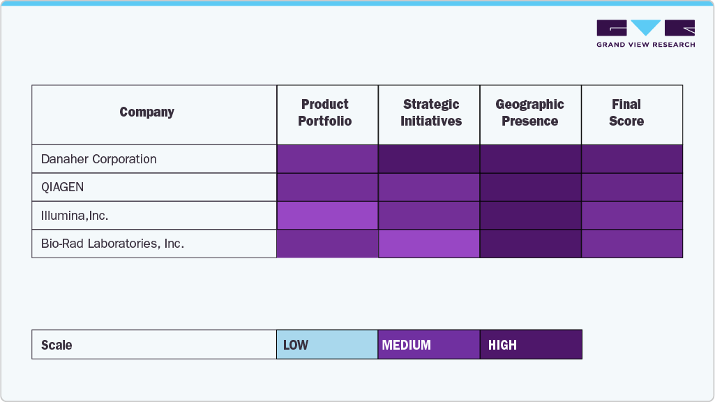Select the Company column header
The width and height of the screenshot is (715, 402).
146,112
